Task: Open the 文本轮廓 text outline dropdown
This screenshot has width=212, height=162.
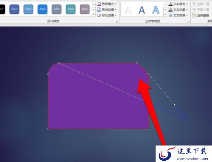Action: point(178,10)
